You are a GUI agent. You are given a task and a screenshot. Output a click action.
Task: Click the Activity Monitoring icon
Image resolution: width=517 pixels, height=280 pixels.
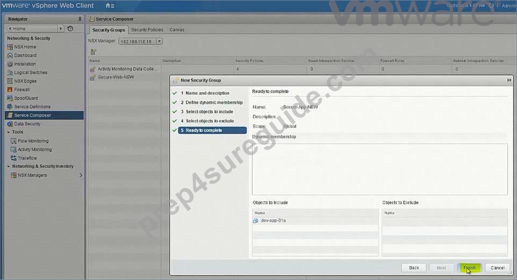(13, 149)
